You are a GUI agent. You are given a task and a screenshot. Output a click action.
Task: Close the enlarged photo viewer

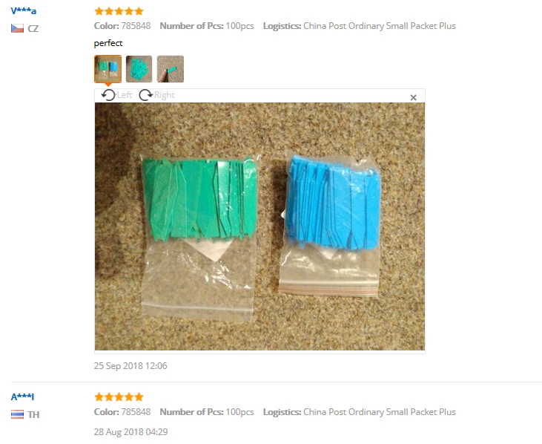[x=413, y=97]
